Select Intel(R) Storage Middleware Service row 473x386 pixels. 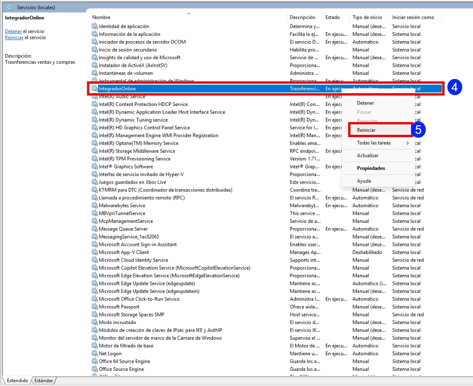pos(216,151)
